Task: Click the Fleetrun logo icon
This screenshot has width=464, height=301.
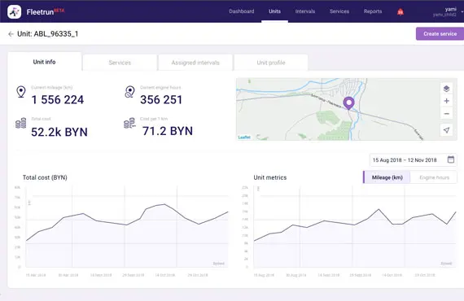Action: tap(14, 12)
